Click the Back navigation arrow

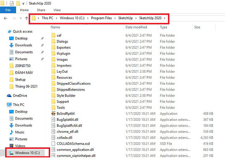(6, 18)
